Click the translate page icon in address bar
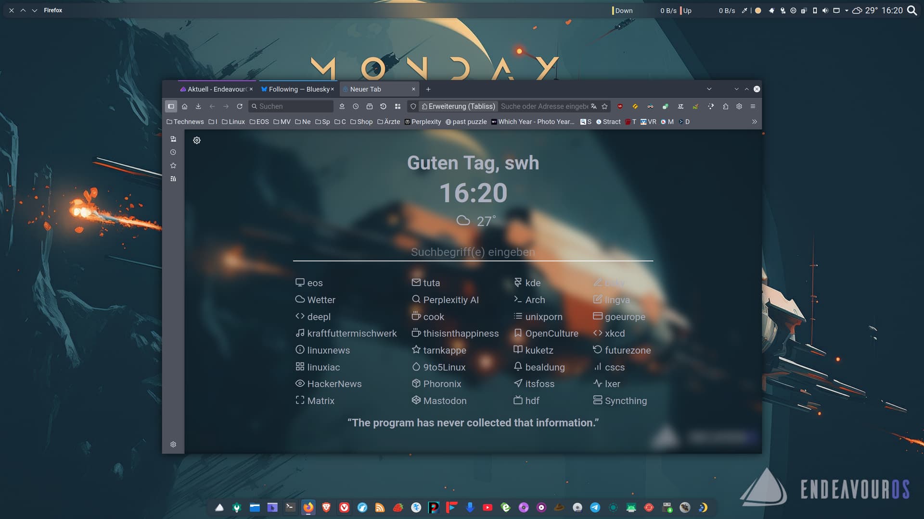Image resolution: width=924 pixels, height=519 pixels. pos(594,106)
